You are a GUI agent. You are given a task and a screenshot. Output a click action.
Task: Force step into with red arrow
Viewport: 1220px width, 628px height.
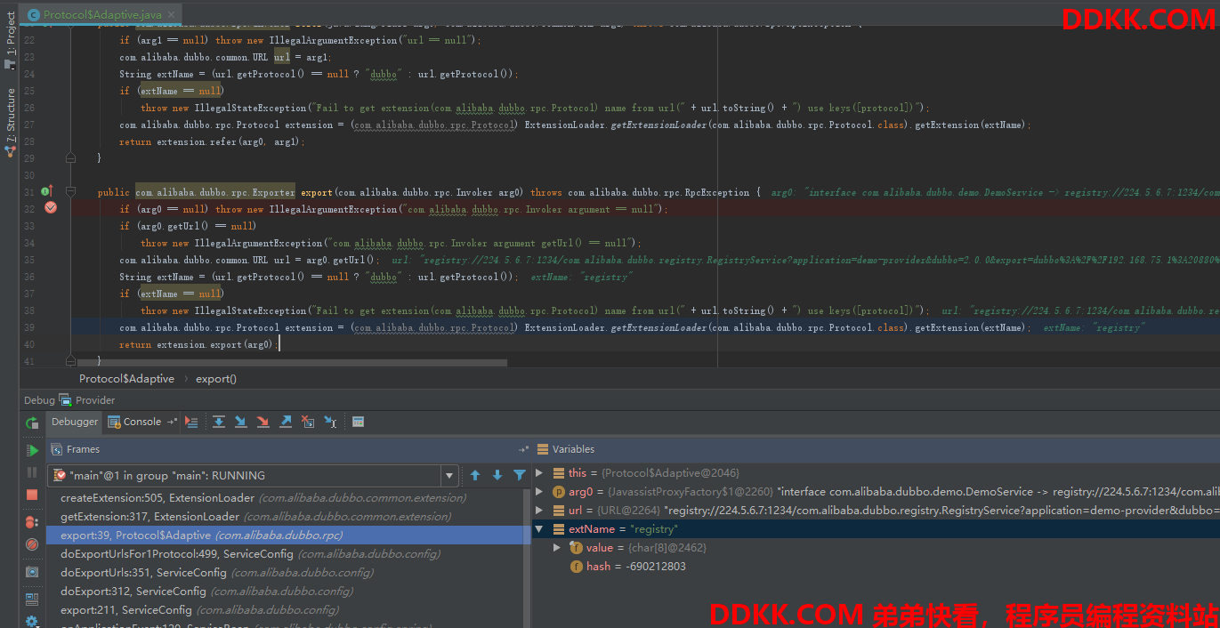point(263,422)
